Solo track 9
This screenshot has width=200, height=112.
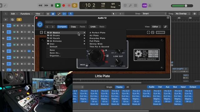point(18,32)
